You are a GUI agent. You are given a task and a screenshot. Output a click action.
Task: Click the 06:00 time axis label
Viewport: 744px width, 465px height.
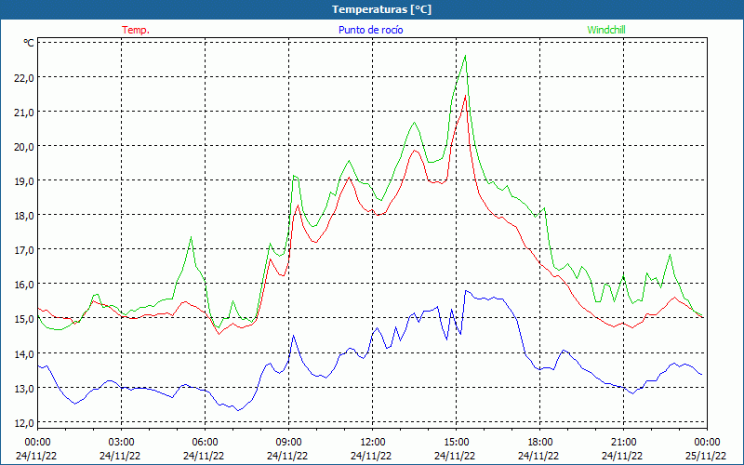coord(205,443)
